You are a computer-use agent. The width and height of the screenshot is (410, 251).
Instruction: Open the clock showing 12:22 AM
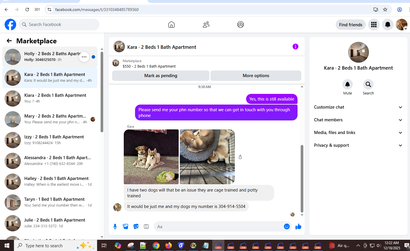(392, 246)
